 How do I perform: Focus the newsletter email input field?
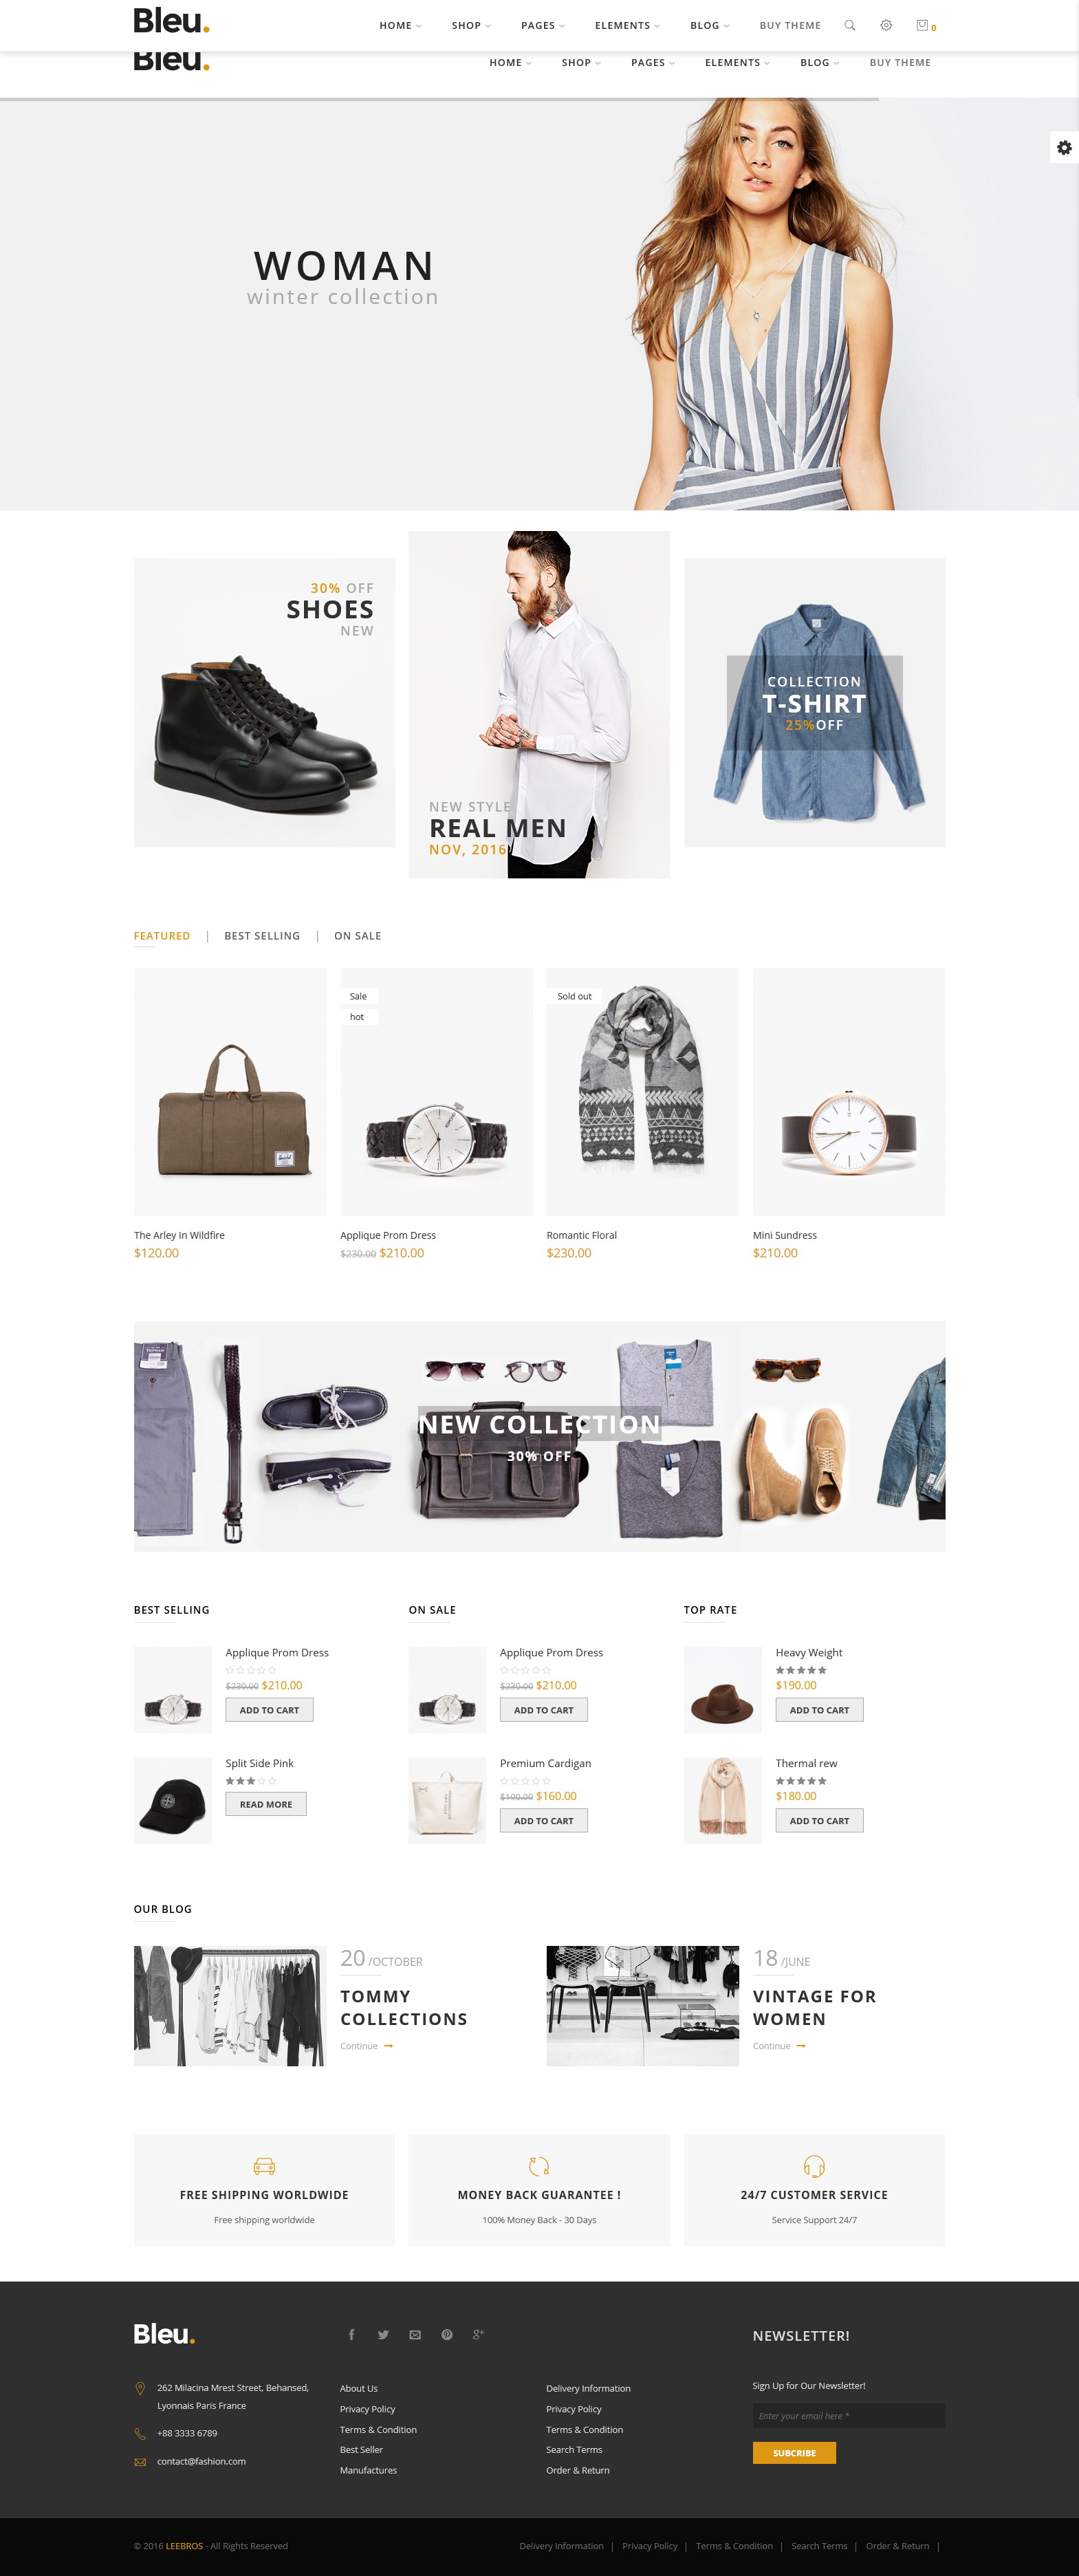848,2415
